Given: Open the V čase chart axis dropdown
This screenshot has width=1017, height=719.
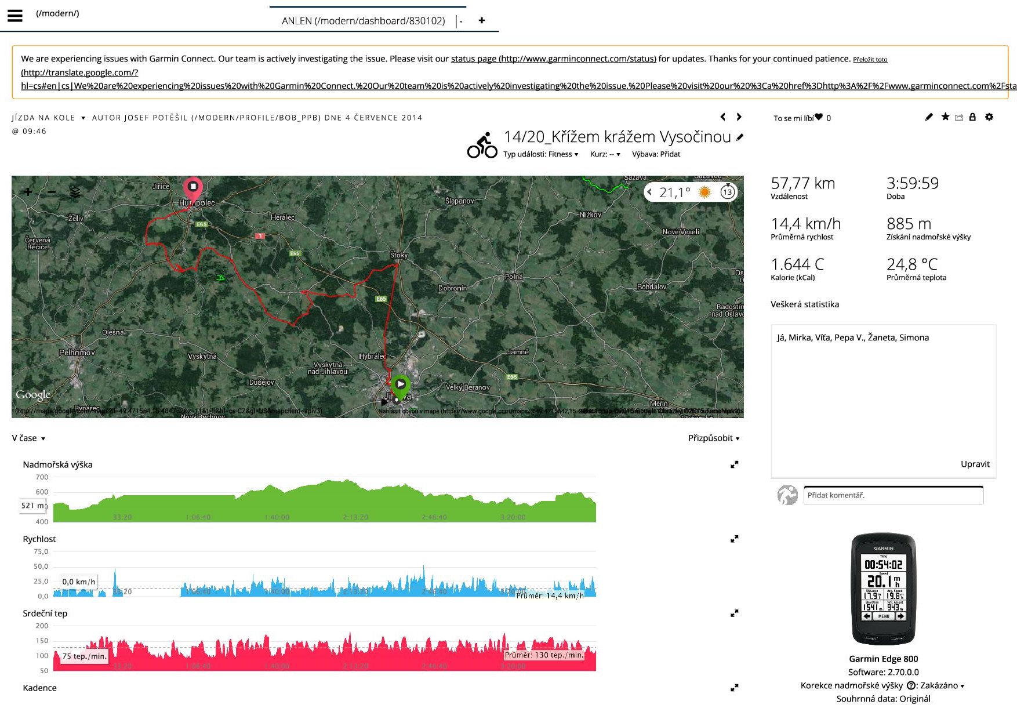Looking at the screenshot, I should [28, 438].
